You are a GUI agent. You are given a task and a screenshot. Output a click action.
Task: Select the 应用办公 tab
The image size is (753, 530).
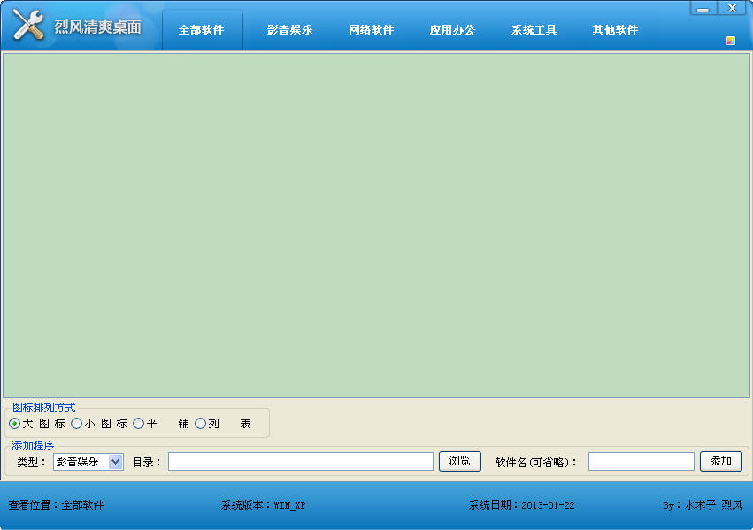coord(452,30)
